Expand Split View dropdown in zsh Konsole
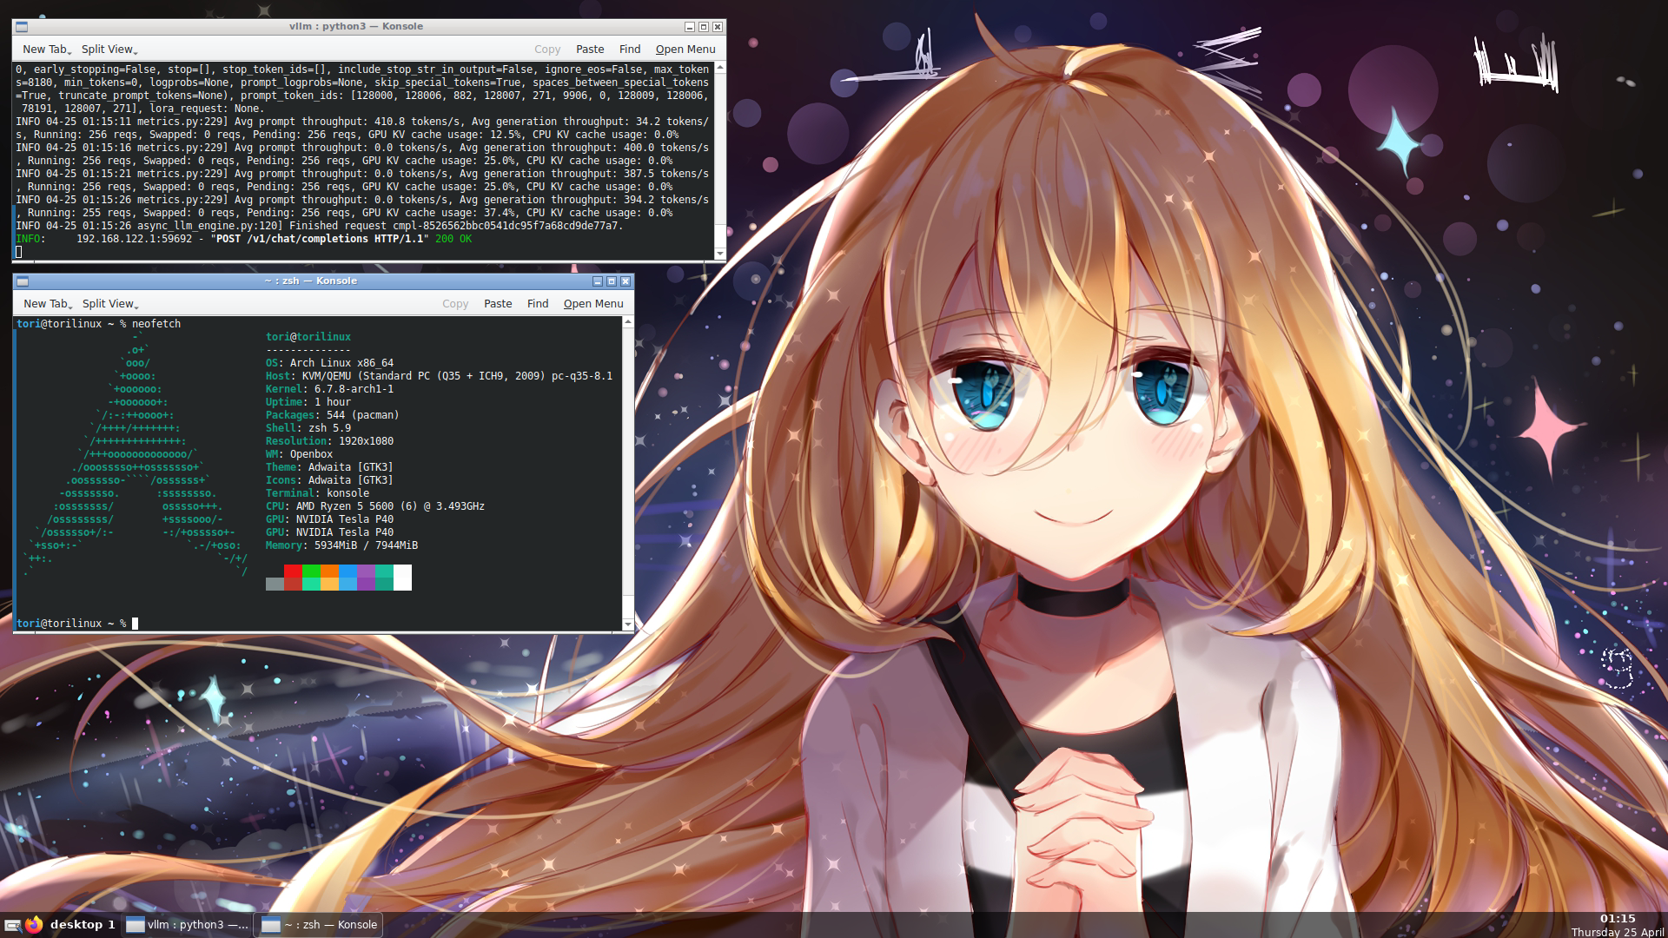The image size is (1668, 938). coord(110,304)
